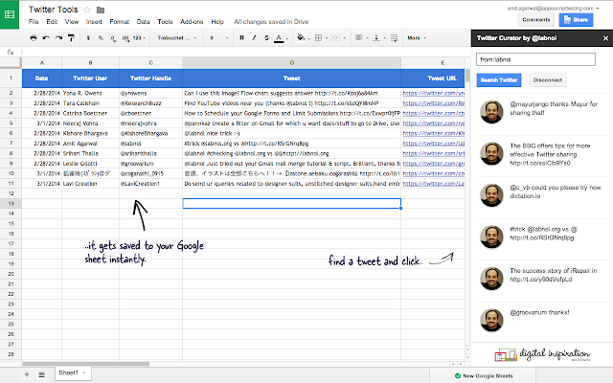The height and width of the screenshot is (383, 613).
Task: Open the Edit menu
Action: tap(52, 22)
